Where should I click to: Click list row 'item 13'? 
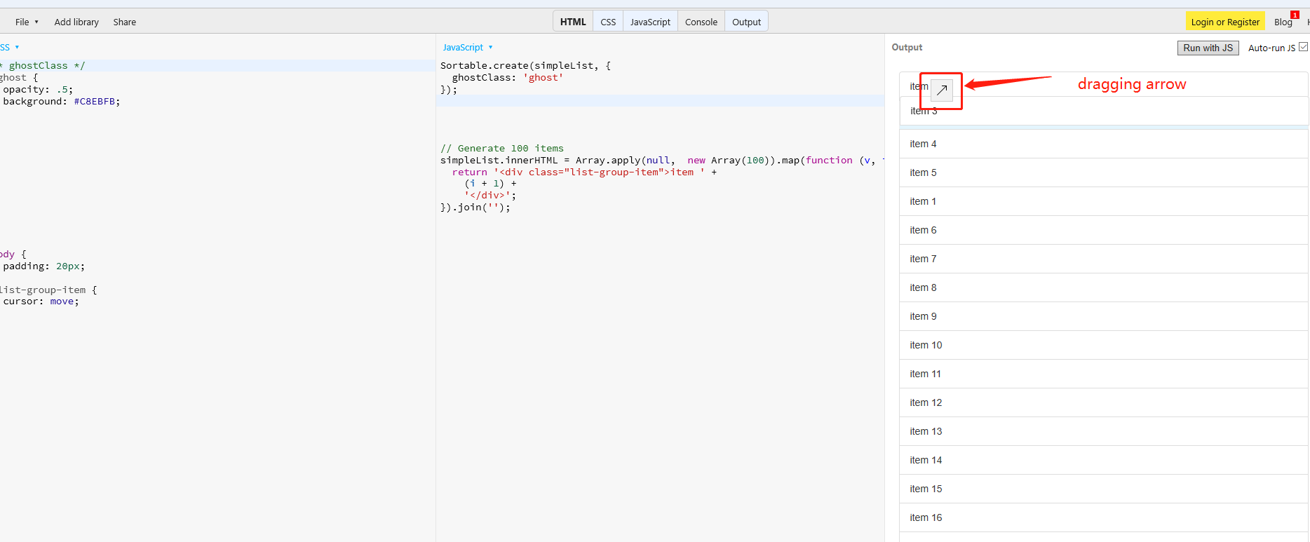[x=1104, y=431]
